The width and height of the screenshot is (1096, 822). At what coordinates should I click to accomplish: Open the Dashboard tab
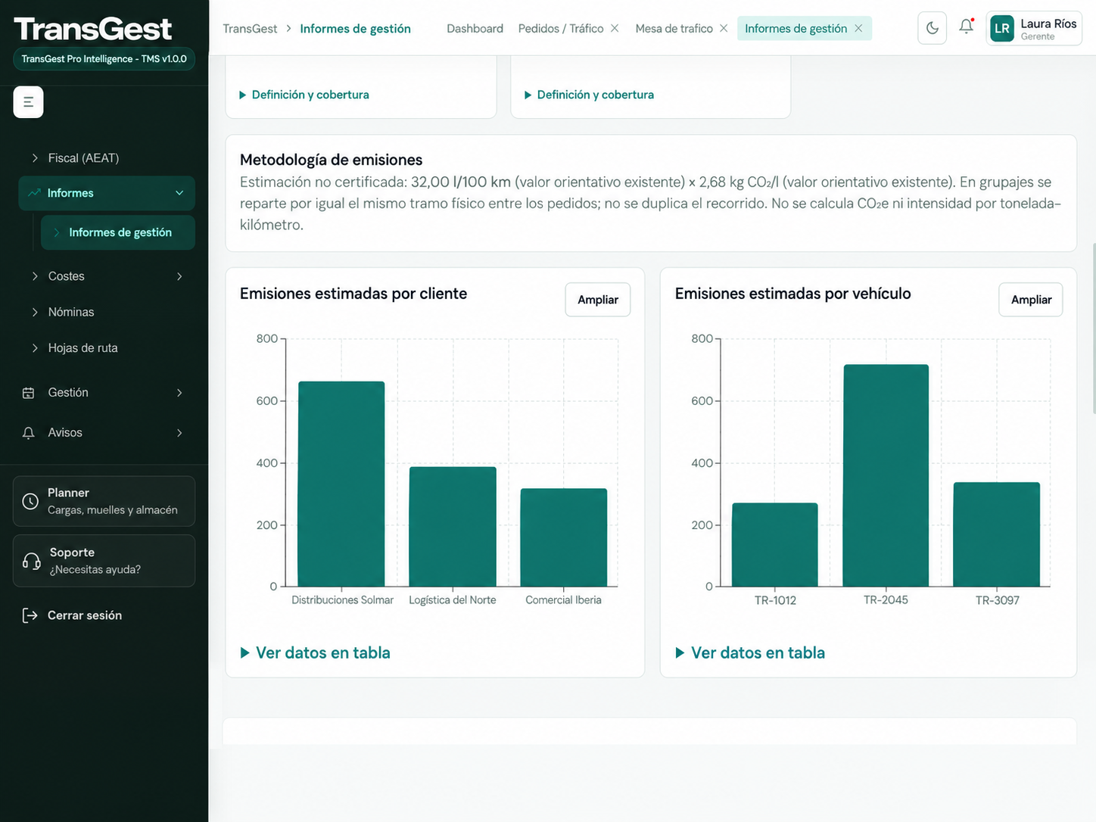pos(475,28)
